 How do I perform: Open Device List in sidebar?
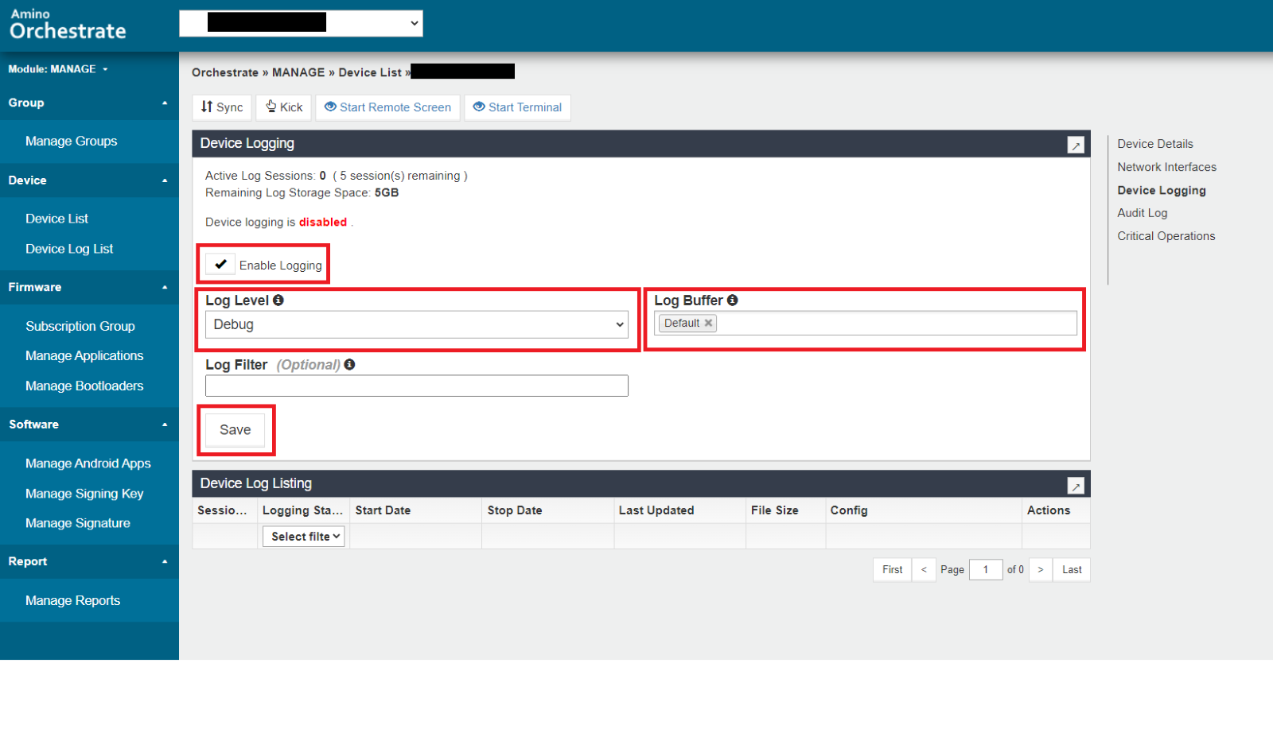[x=56, y=219]
